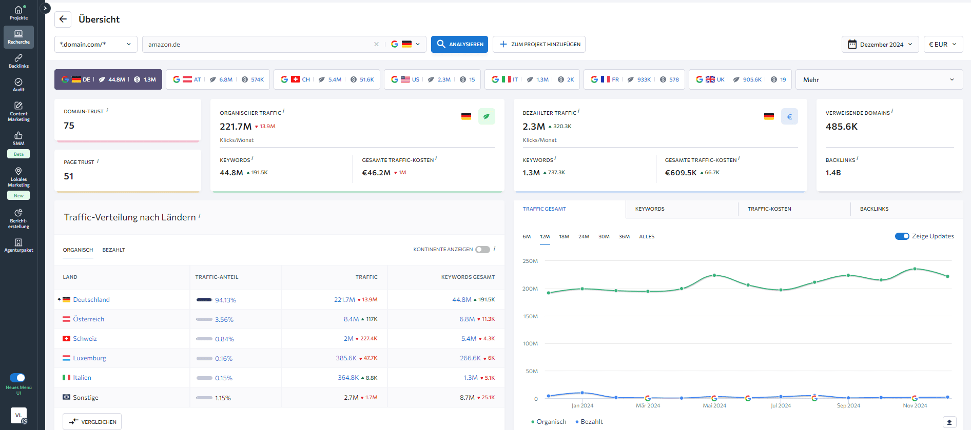
Task: Open the Deutschland country link
Action: 91,300
